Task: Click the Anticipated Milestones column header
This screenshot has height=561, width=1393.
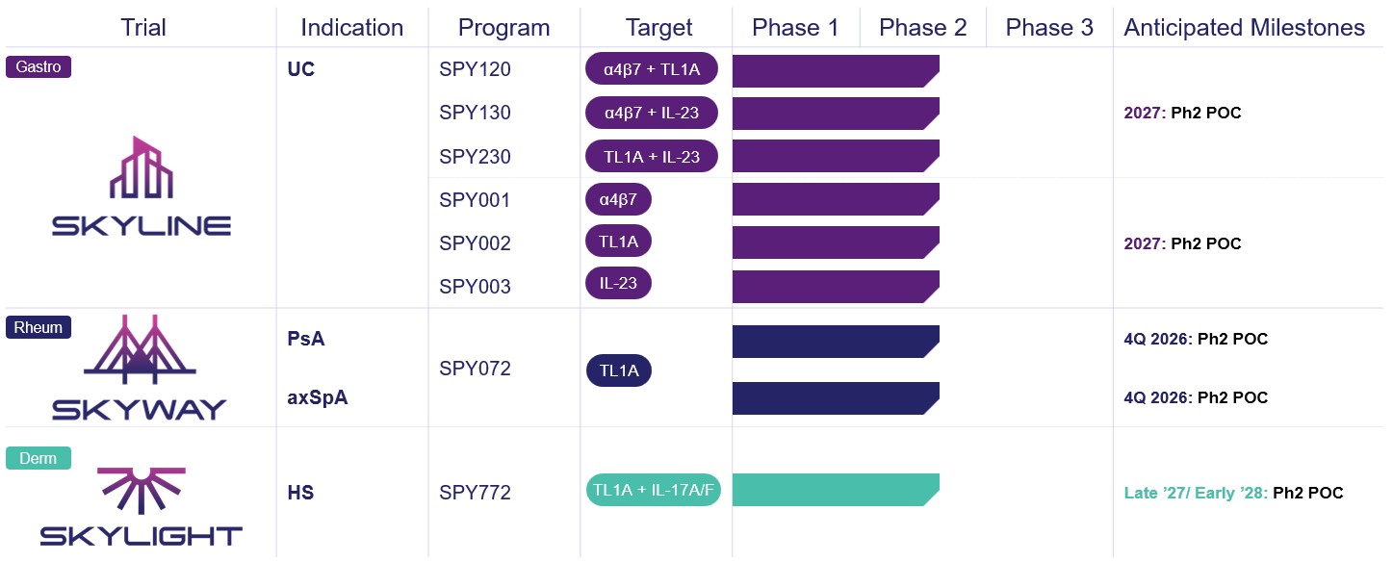Action: (1244, 28)
